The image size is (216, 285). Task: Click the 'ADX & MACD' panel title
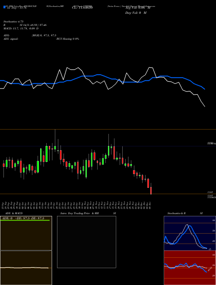14,213
